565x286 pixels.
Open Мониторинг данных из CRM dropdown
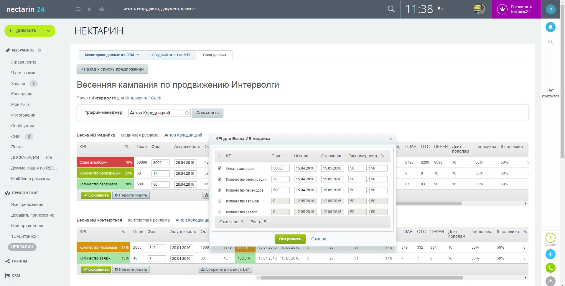[112, 55]
